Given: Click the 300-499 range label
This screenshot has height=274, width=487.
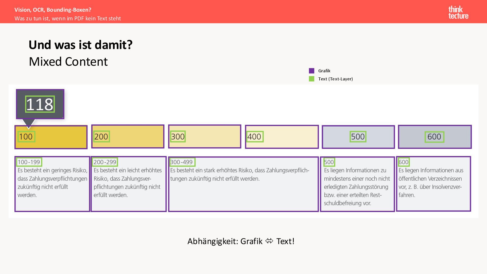Looking at the screenshot, I should tap(182, 162).
